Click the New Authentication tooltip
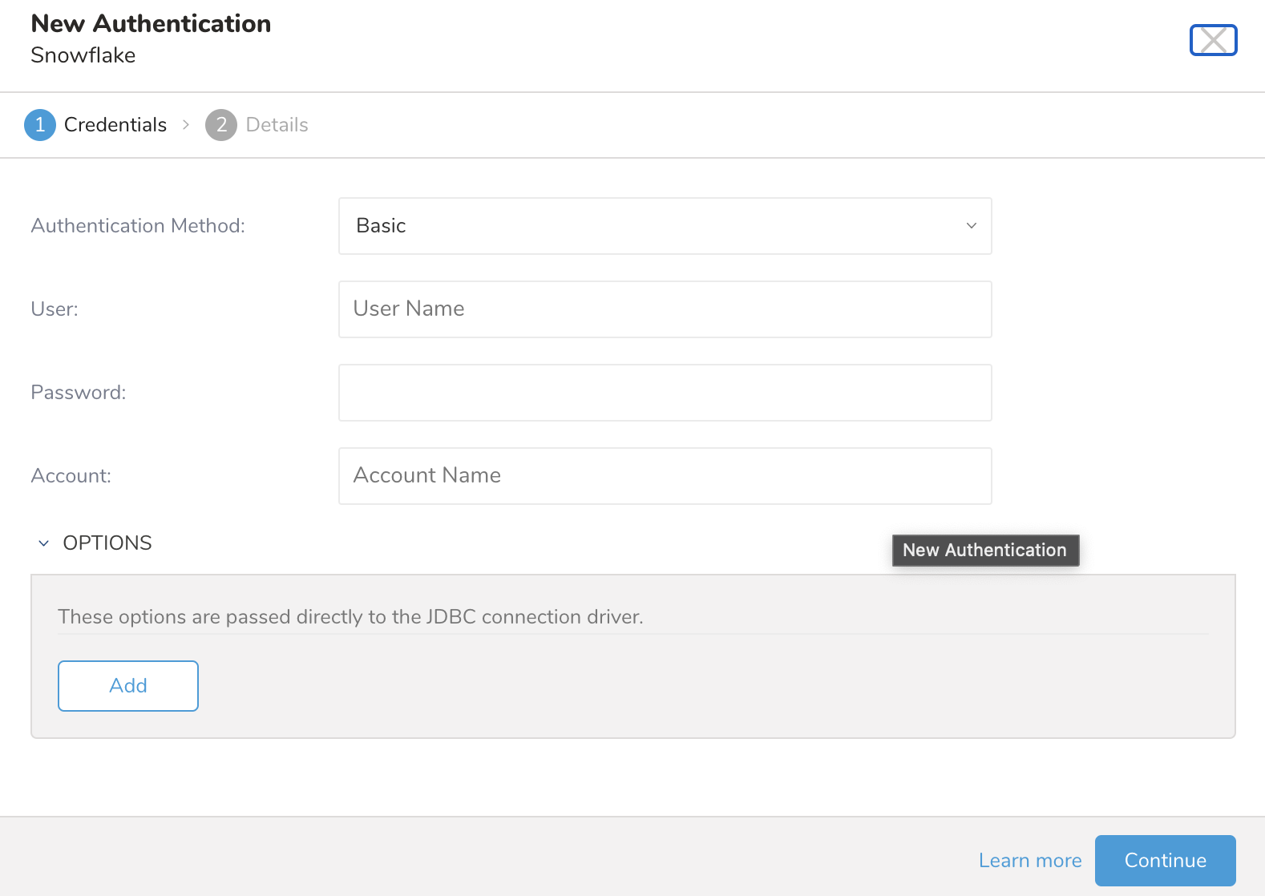1265x896 pixels. pyautogui.click(x=985, y=551)
